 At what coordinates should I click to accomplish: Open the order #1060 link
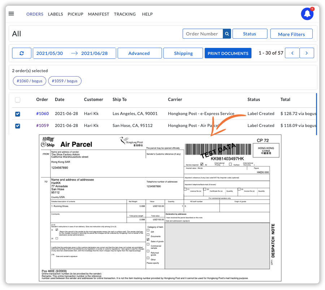point(42,113)
